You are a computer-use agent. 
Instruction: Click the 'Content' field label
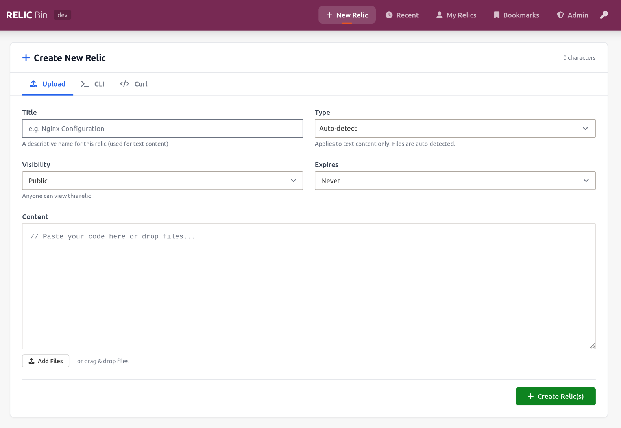coord(35,217)
